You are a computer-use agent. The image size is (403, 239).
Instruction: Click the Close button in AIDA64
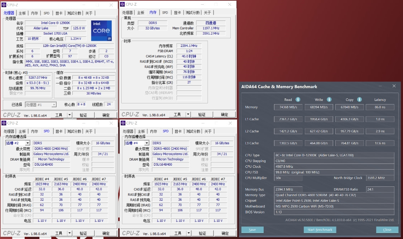pos(387,230)
